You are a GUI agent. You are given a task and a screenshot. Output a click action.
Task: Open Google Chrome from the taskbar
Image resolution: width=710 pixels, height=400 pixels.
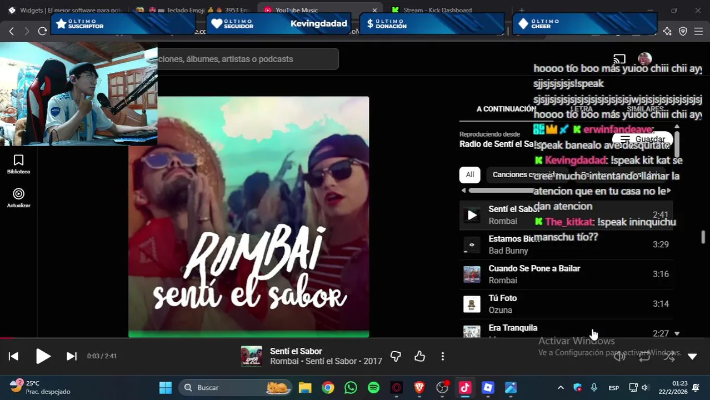[328, 388]
